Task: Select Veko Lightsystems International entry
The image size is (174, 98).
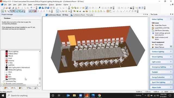Action: [19, 68]
